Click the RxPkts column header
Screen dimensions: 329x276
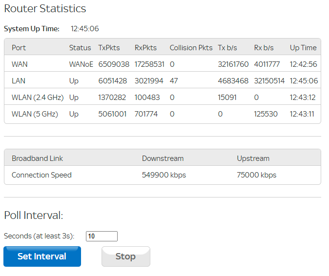coord(146,48)
